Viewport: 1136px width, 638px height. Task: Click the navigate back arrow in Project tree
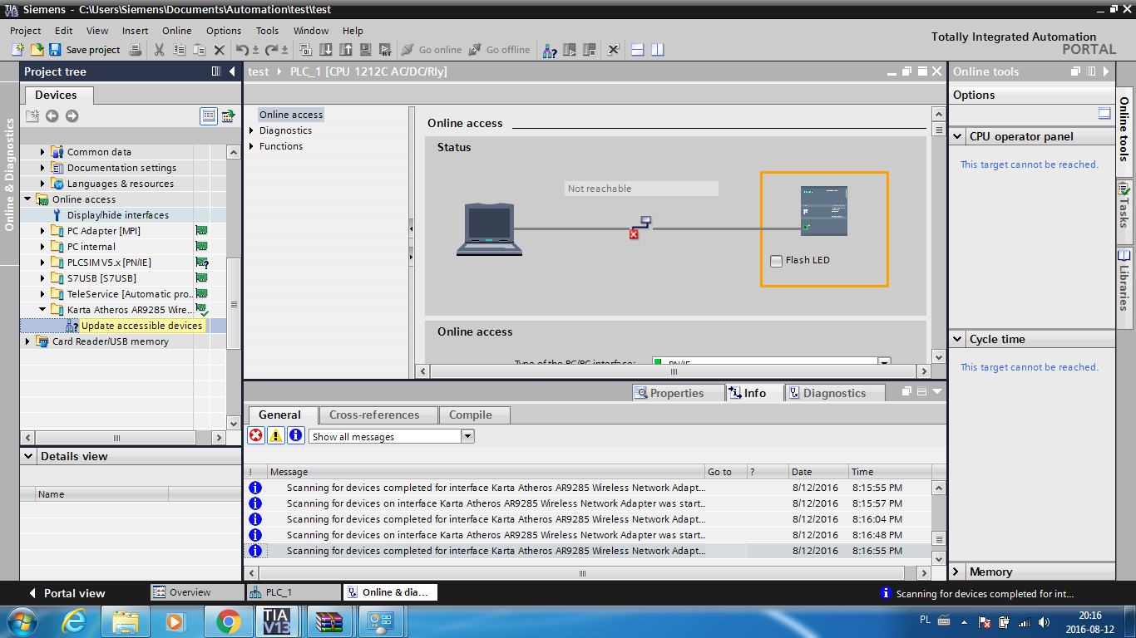pos(52,116)
